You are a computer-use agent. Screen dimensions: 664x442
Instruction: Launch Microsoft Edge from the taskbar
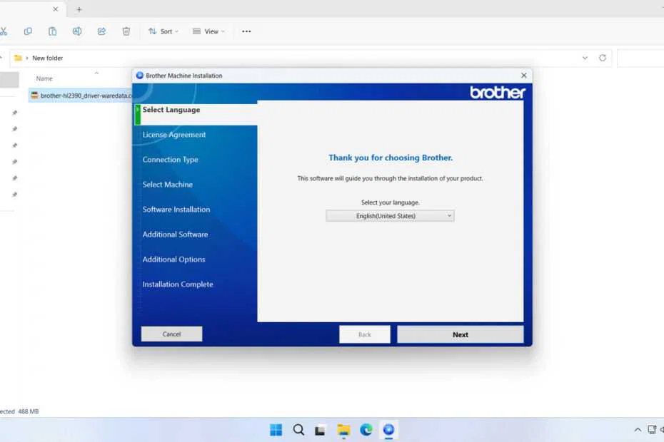click(366, 430)
